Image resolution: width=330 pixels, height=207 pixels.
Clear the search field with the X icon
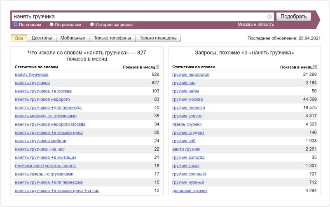[x=269, y=16]
